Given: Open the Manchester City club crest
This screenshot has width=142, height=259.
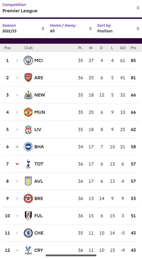Looking at the screenshot, I should click(x=28, y=61).
